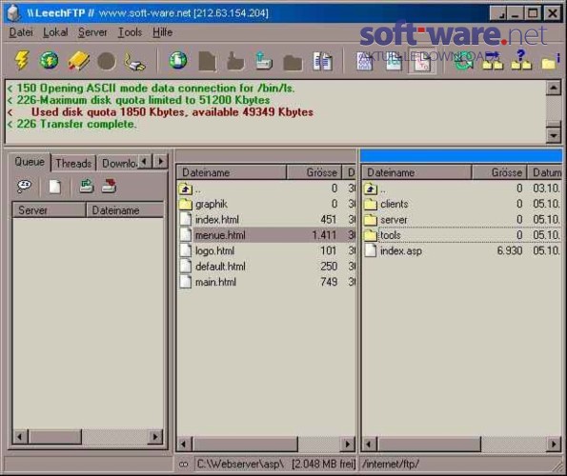Screen dimensions: 567x476
Task: Click log pane scroll down arrow
Action: tap(554, 135)
